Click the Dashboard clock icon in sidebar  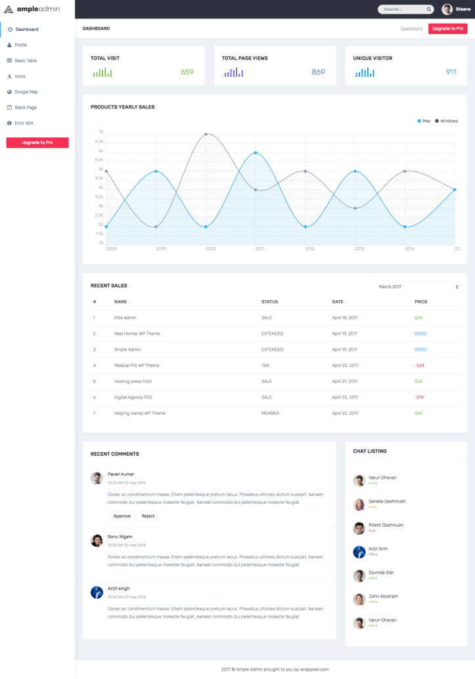pos(10,30)
